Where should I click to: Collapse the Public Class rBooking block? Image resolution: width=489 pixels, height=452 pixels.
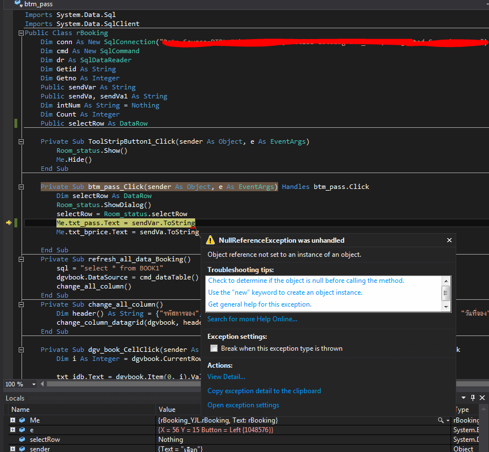click(21, 33)
